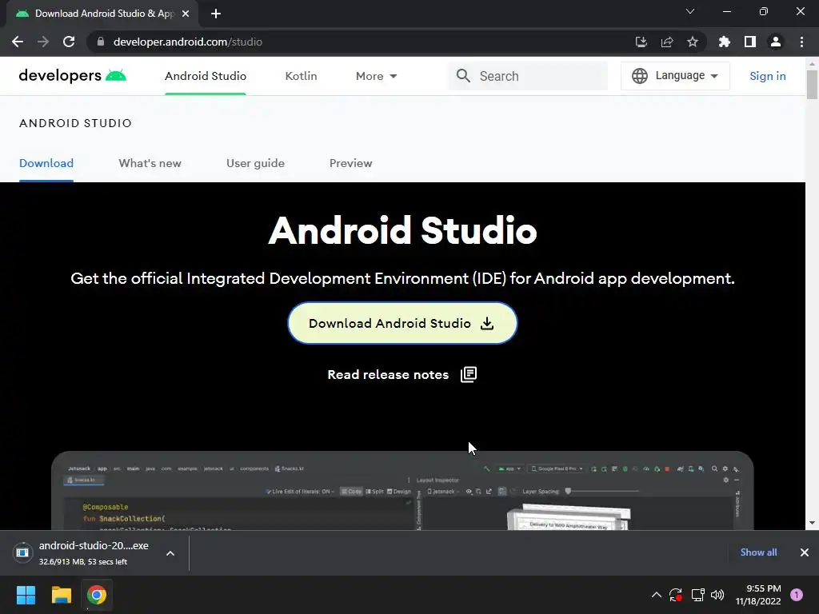Open the volume speaker tray icon

pos(717,595)
